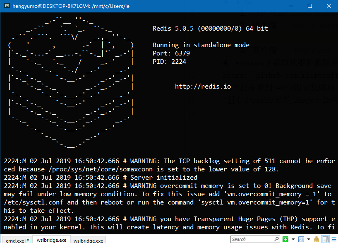Click the http://redis.io address text
Viewport: 338px width, 243px height.
click(203, 87)
